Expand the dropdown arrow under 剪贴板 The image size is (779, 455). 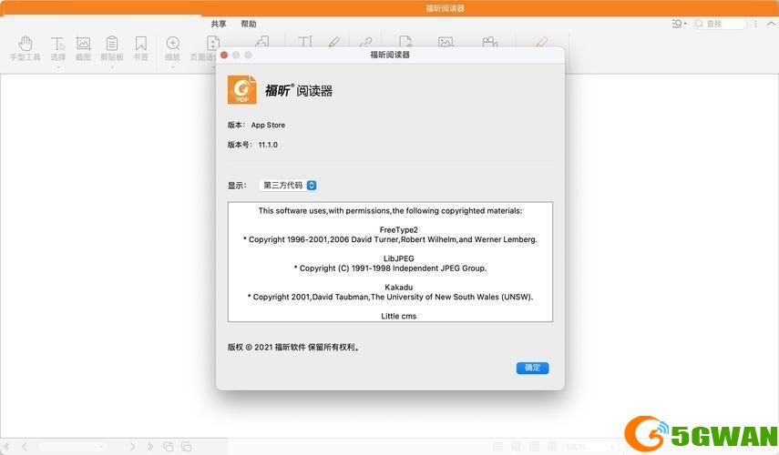pos(112,66)
